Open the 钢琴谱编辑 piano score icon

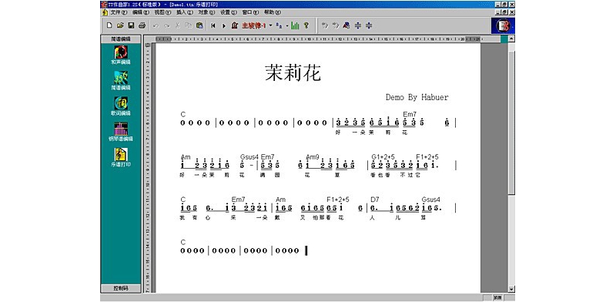point(121,132)
